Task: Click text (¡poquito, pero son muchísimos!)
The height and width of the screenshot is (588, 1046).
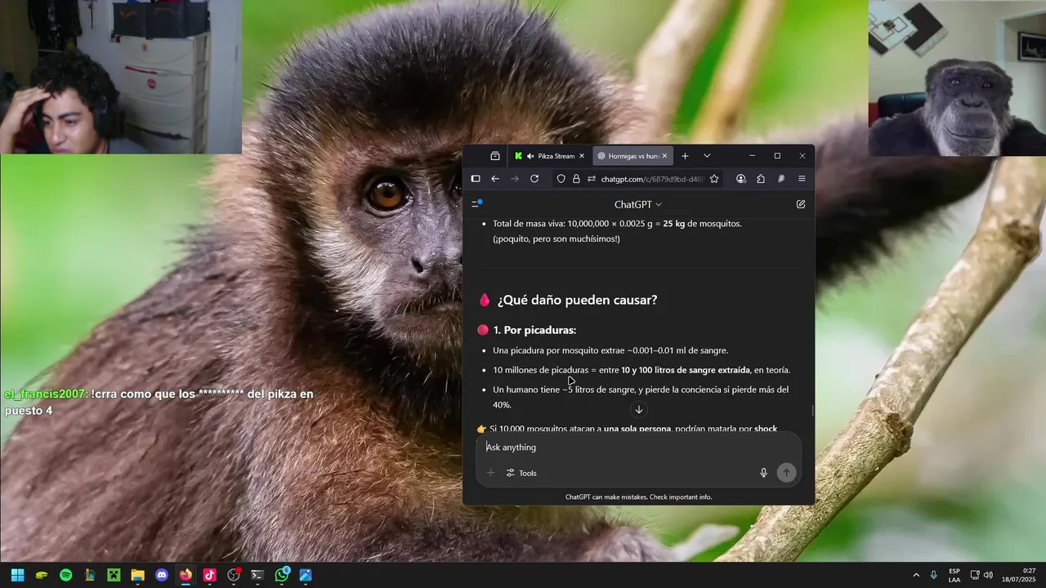Action: click(x=557, y=238)
